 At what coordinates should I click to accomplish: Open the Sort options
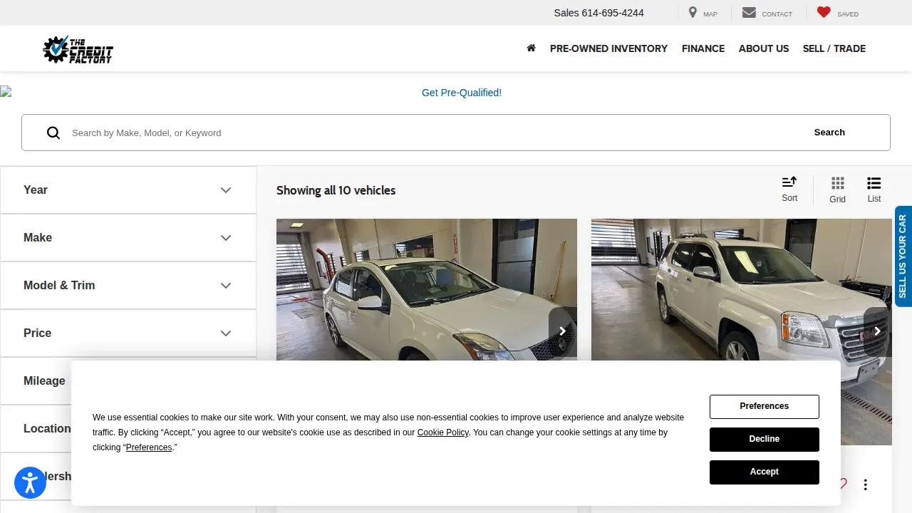tap(789, 190)
